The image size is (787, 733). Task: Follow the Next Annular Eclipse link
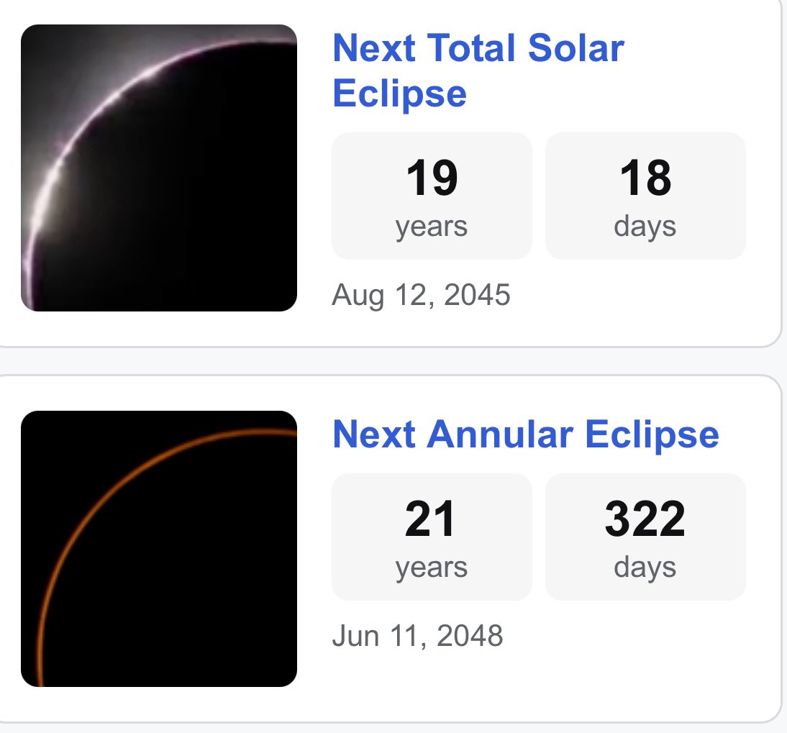tap(525, 434)
